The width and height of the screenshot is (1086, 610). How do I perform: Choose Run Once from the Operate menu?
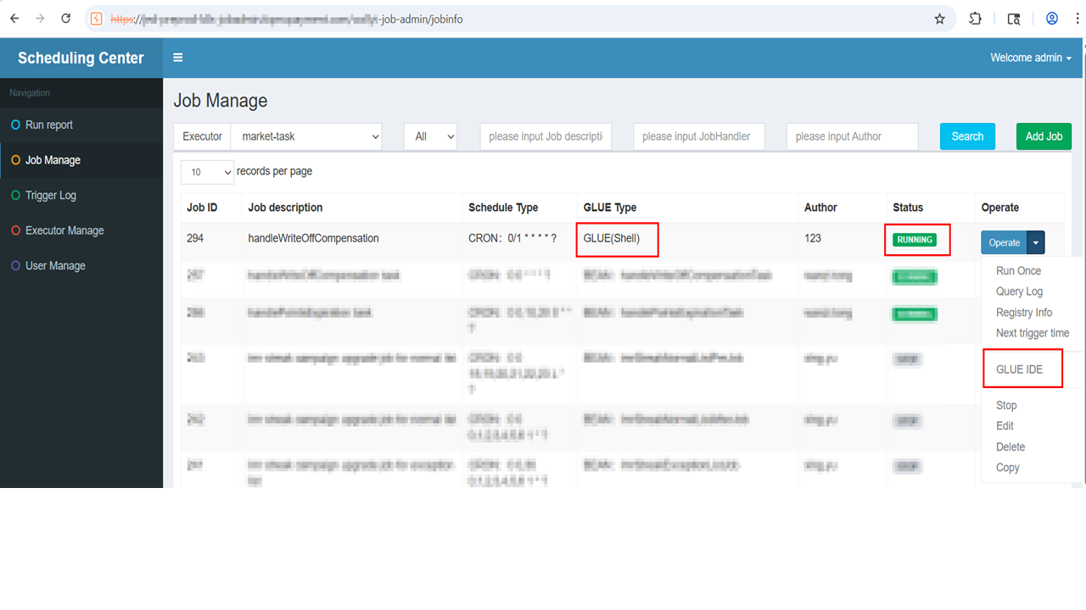1018,271
